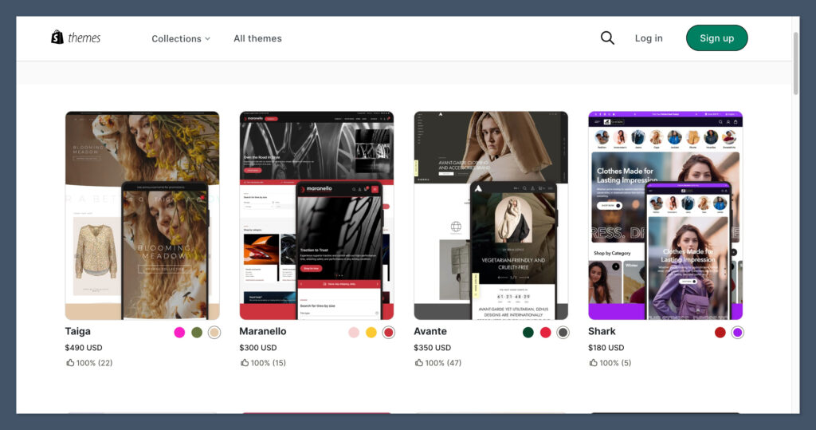The height and width of the screenshot is (430, 816).
Task: Select Maranello's yellow color swatch
Action: coord(371,333)
